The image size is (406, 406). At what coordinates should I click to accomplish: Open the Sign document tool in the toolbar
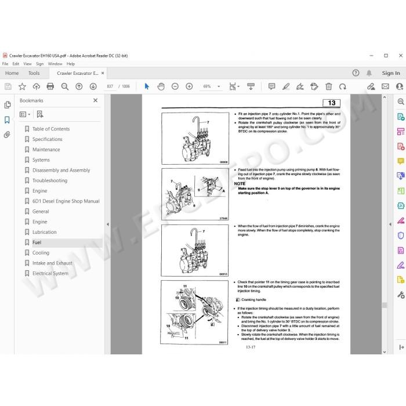300,86
